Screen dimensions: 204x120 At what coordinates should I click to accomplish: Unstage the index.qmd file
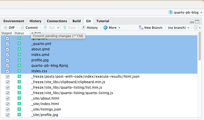click(x=7, y=55)
